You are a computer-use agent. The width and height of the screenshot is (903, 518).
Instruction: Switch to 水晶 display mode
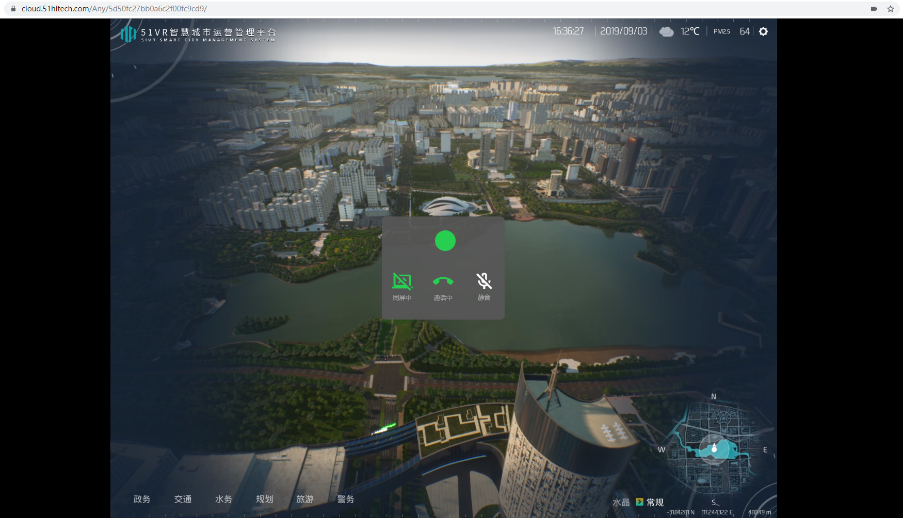(x=621, y=502)
